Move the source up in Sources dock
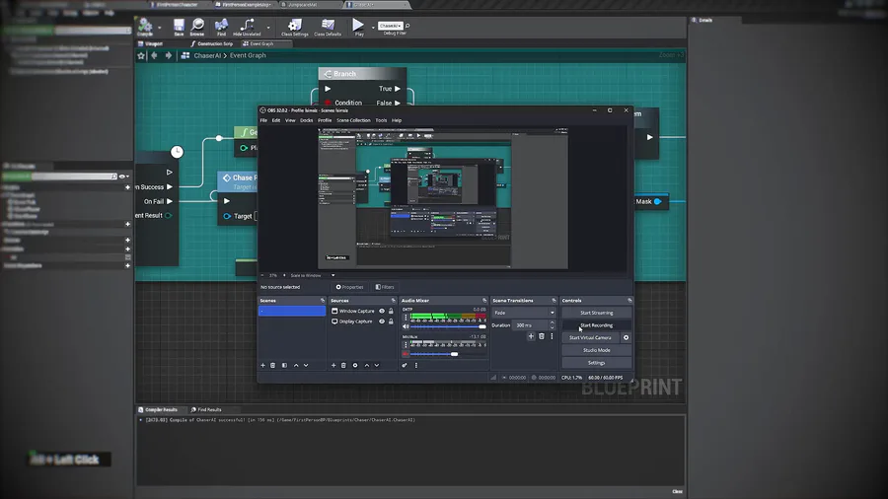 (x=366, y=366)
